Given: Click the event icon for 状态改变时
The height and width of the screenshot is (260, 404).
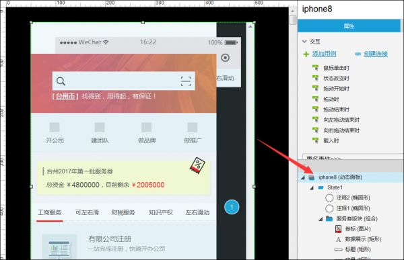Looking at the screenshot, I should point(315,78).
